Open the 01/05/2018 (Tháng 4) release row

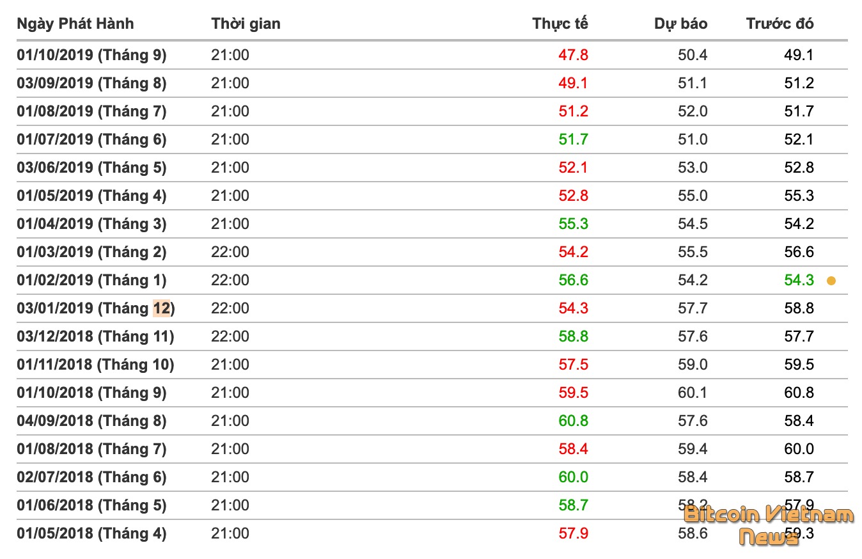click(x=91, y=533)
